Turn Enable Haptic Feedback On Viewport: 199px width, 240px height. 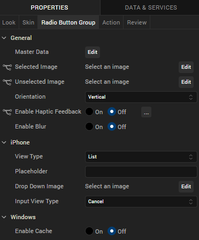(89, 112)
